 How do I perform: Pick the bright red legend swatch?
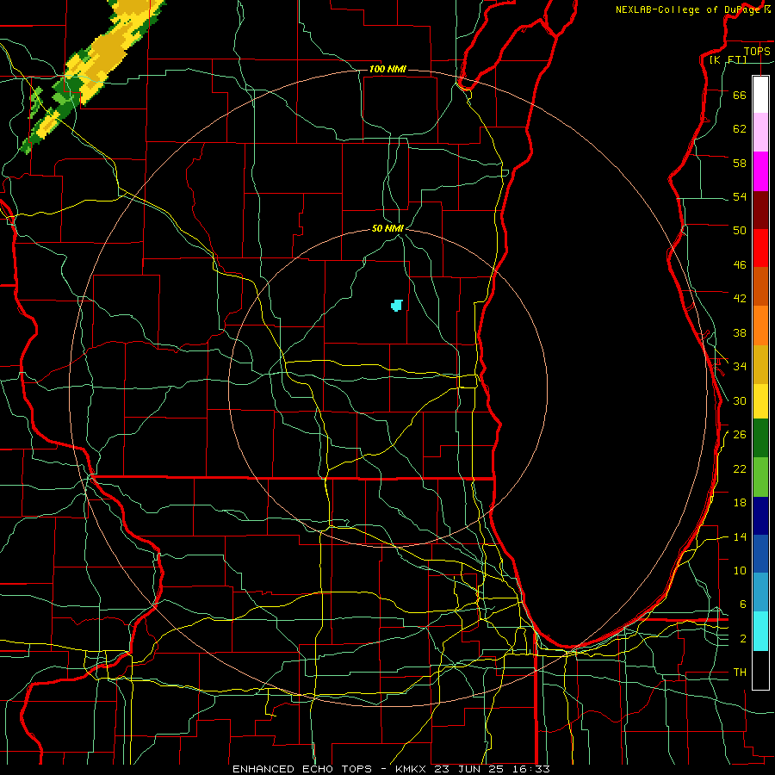tap(760, 248)
